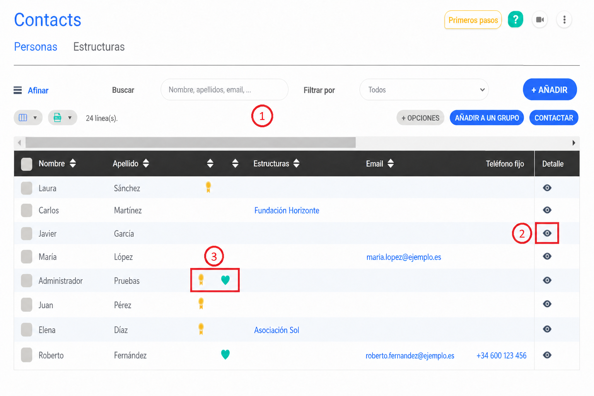Click the medal icon in Laura Sánchez row
Image resolution: width=594 pixels, height=396 pixels.
208,187
